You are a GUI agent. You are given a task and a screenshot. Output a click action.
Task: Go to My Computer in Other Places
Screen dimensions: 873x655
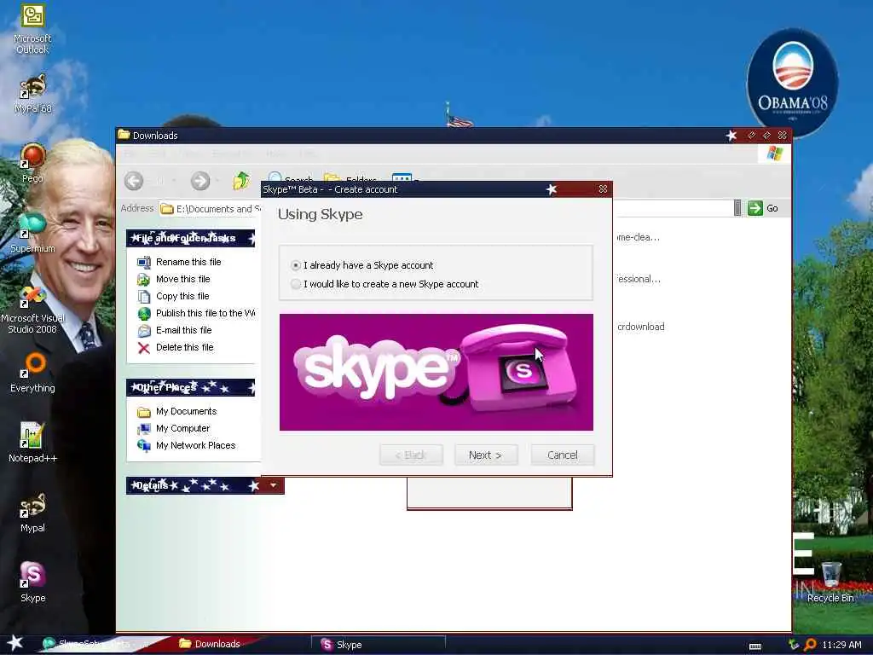pyautogui.click(x=182, y=428)
